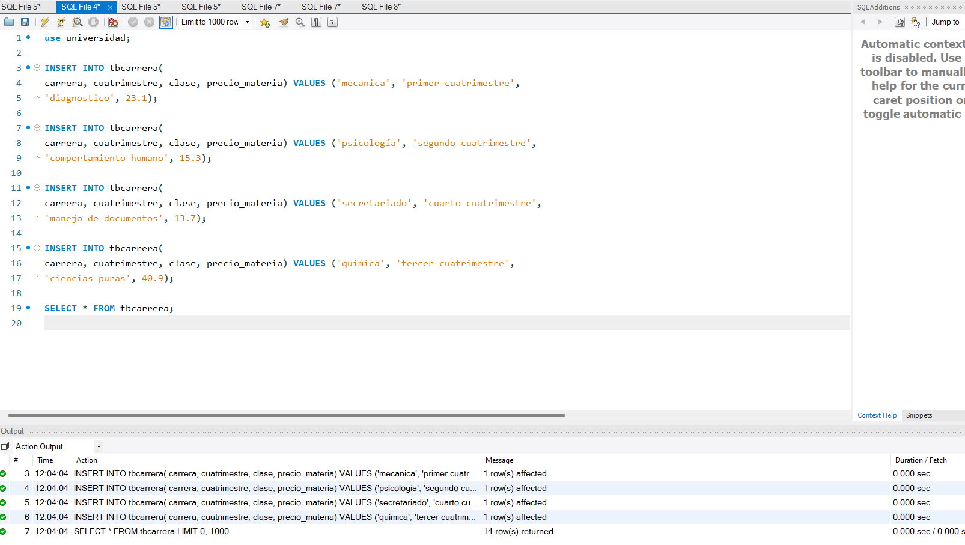Go back in context help history
The width and height of the screenshot is (965, 545).
pos(863,22)
